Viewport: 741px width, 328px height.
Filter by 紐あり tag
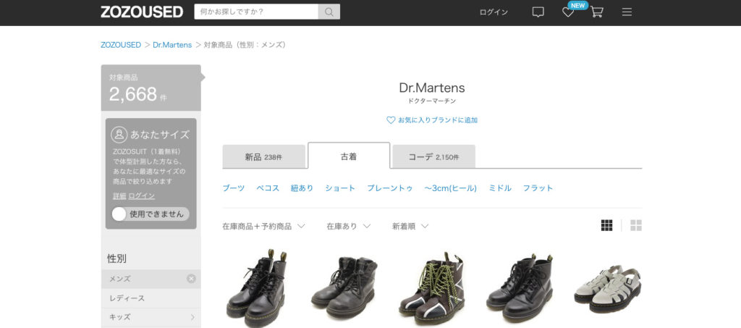(302, 188)
